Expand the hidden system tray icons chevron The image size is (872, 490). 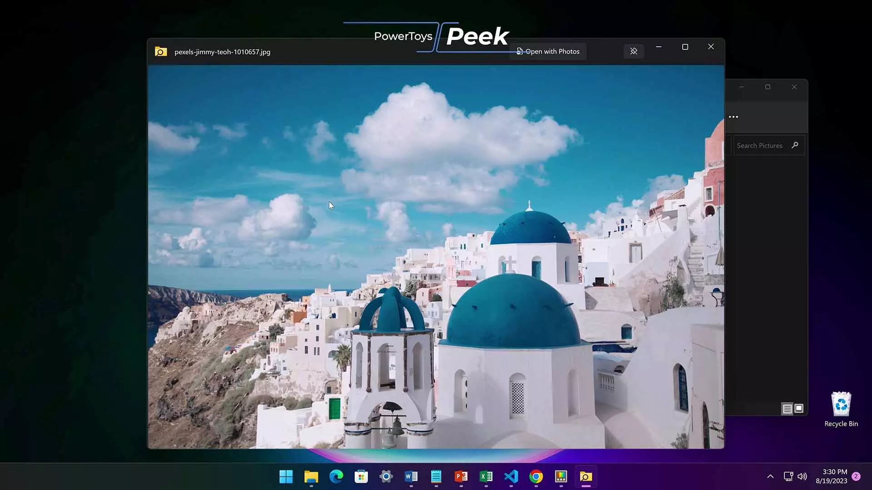click(x=770, y=476)
